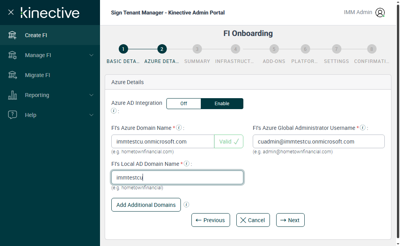Click the Azure Global Administrator Username field
Screen dimensions: 400x246
pyautogui.click(x=318, y=142)
